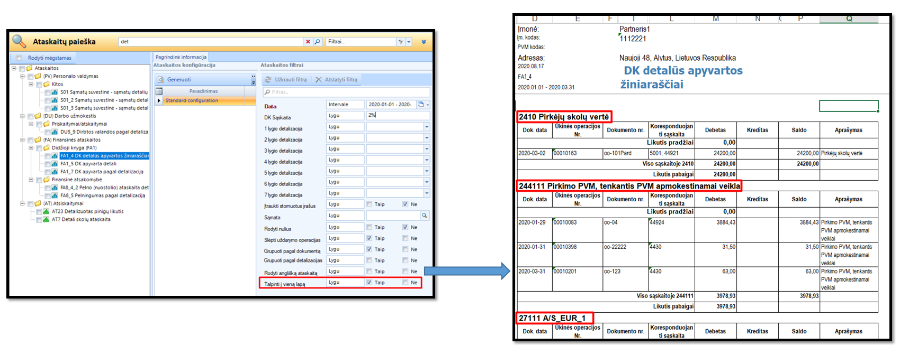Collapse the (FA) Finansinės ataskaitos tree node

pos(22,140)
